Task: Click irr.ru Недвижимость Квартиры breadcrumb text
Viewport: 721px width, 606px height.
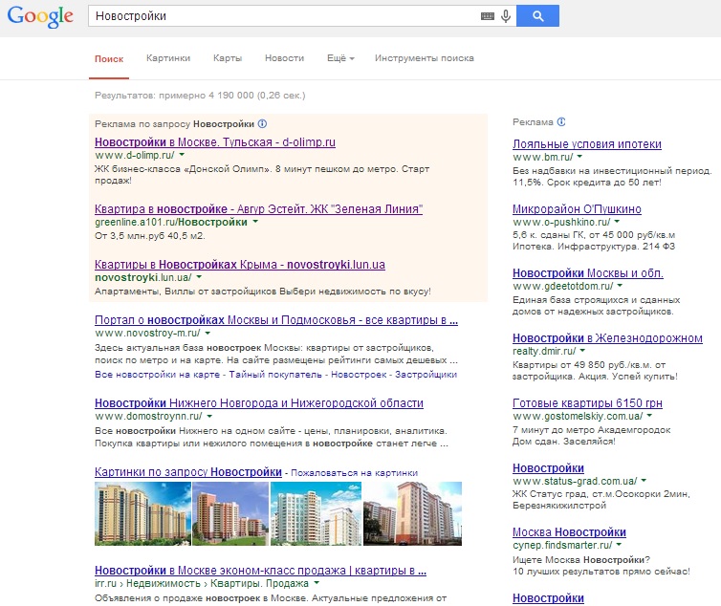Action: [x=202, y=583]
